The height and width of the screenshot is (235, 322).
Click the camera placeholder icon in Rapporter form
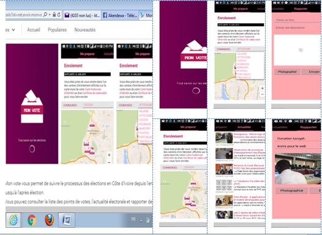(301, 50)
